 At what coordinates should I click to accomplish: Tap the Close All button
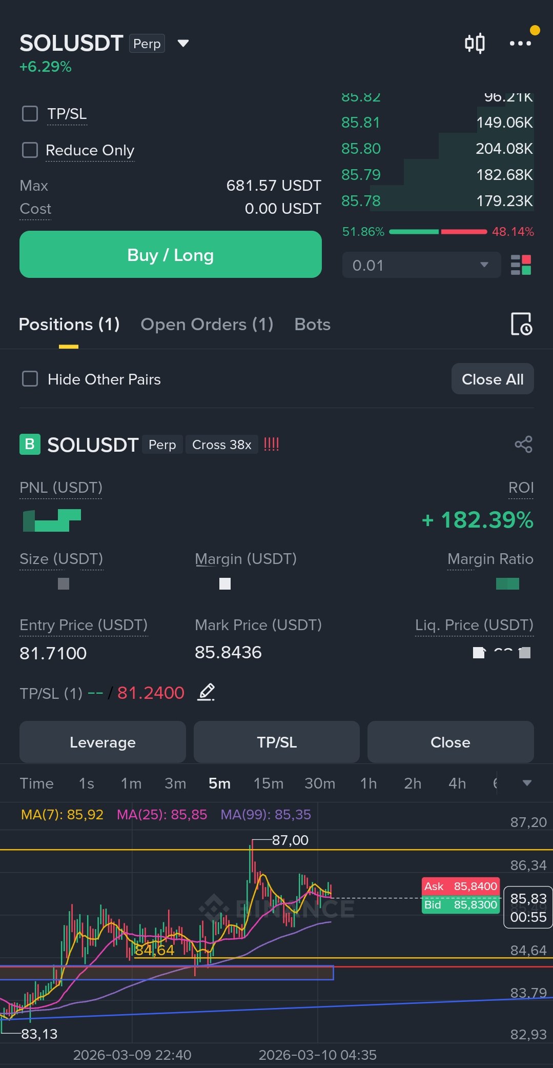[492, 379]
